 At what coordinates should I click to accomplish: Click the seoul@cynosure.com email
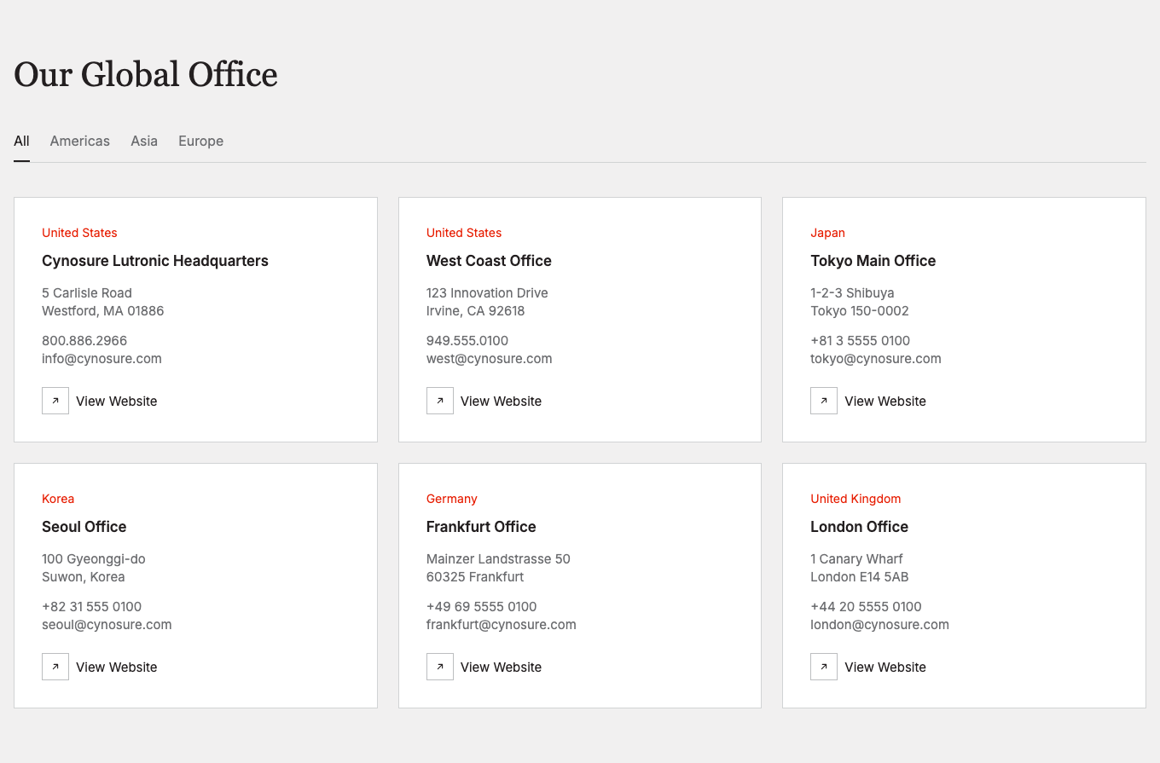coord(107,625)
